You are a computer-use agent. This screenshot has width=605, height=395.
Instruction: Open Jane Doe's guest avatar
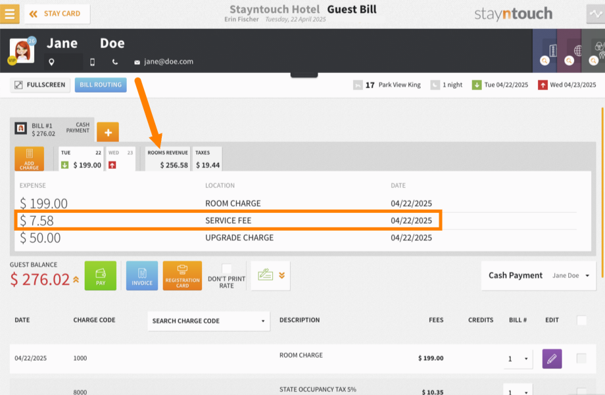point(22,51)
